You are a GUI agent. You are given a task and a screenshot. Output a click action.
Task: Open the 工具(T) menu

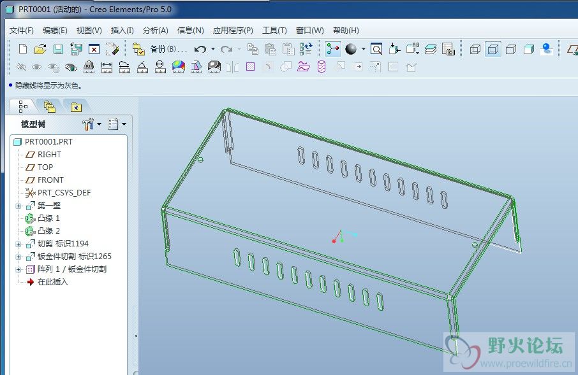click(x=274, y=30)
